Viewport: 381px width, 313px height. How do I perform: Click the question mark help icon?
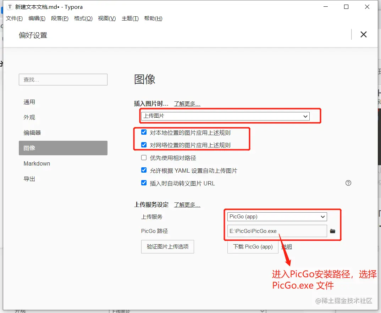pos(348,183)
